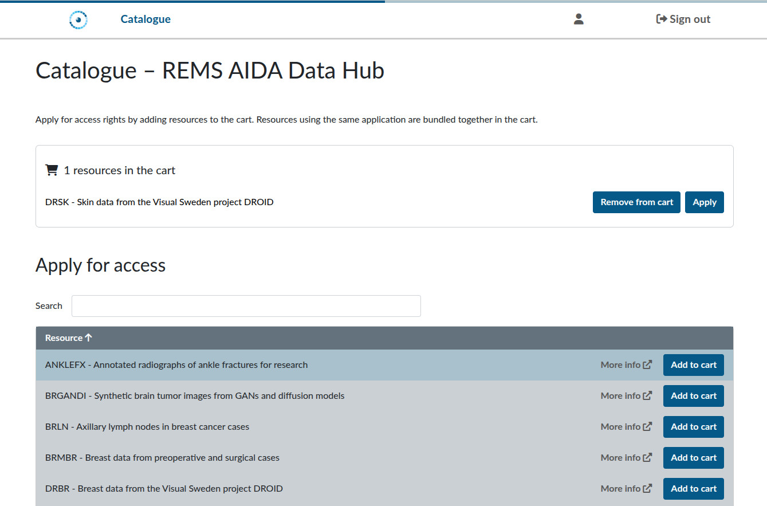Click external link icon for BRGANDI
The height and width of the screenshot is (506, 767).
[x=647, y=396]
